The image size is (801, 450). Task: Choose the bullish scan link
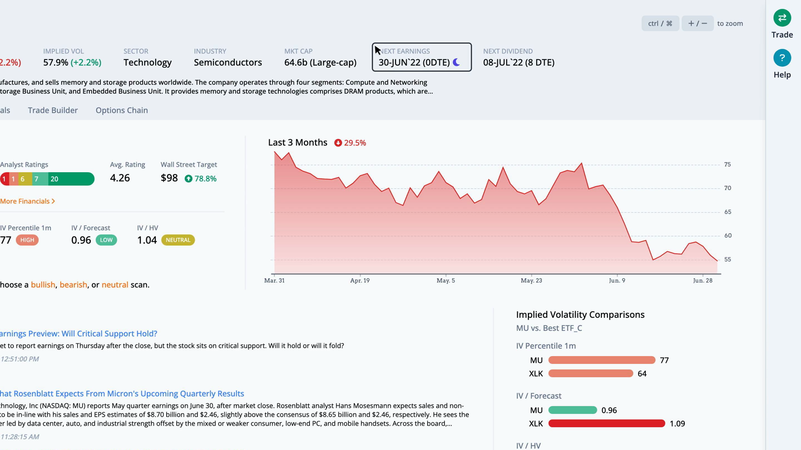click(x=43, y=284)
